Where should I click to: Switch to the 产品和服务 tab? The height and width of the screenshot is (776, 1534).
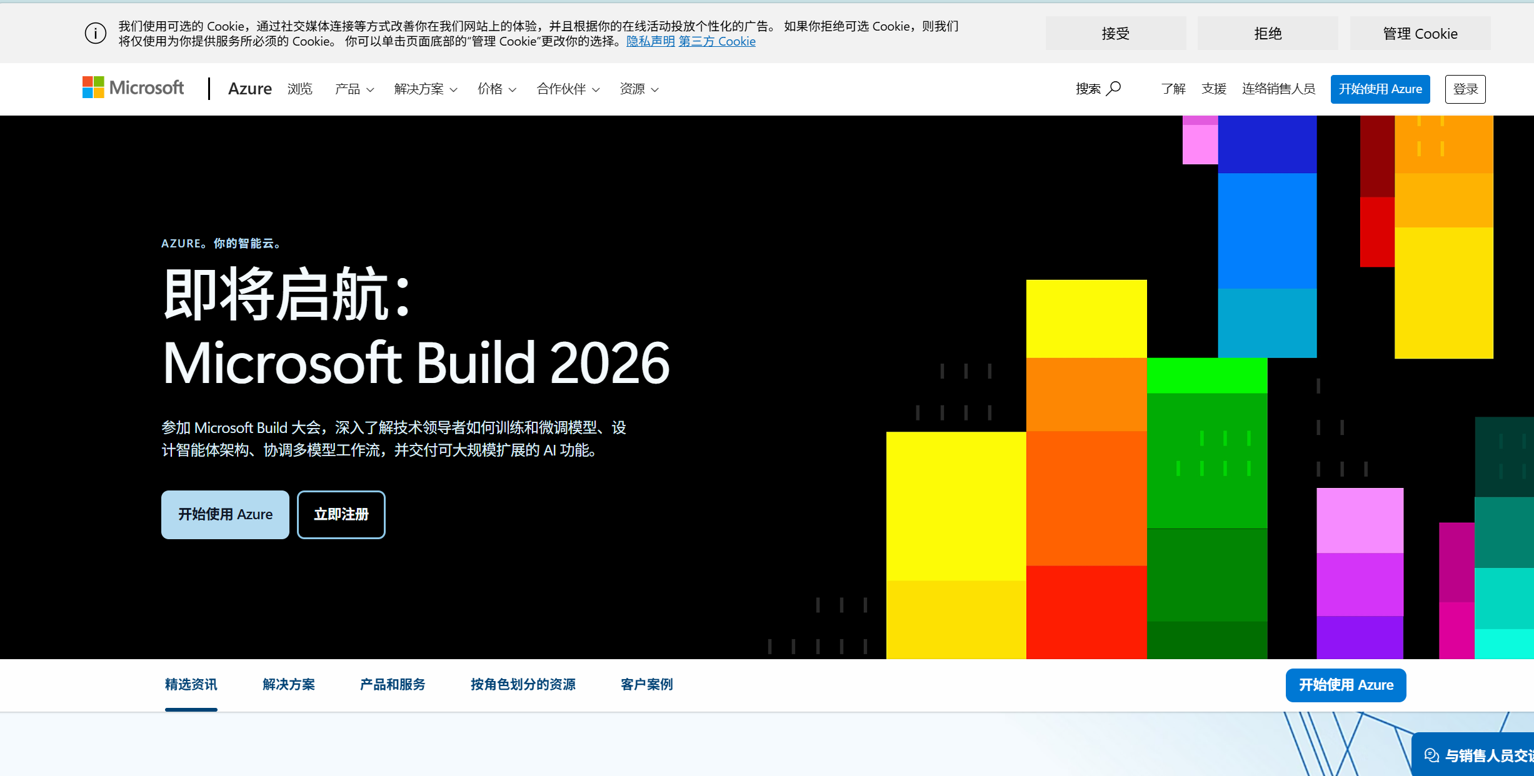393,684
